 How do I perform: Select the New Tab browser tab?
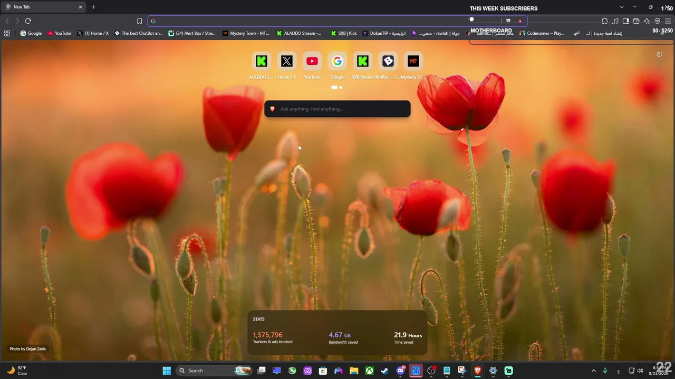44,7
